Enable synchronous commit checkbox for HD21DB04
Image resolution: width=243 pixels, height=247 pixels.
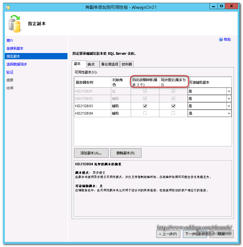(173, 113)
